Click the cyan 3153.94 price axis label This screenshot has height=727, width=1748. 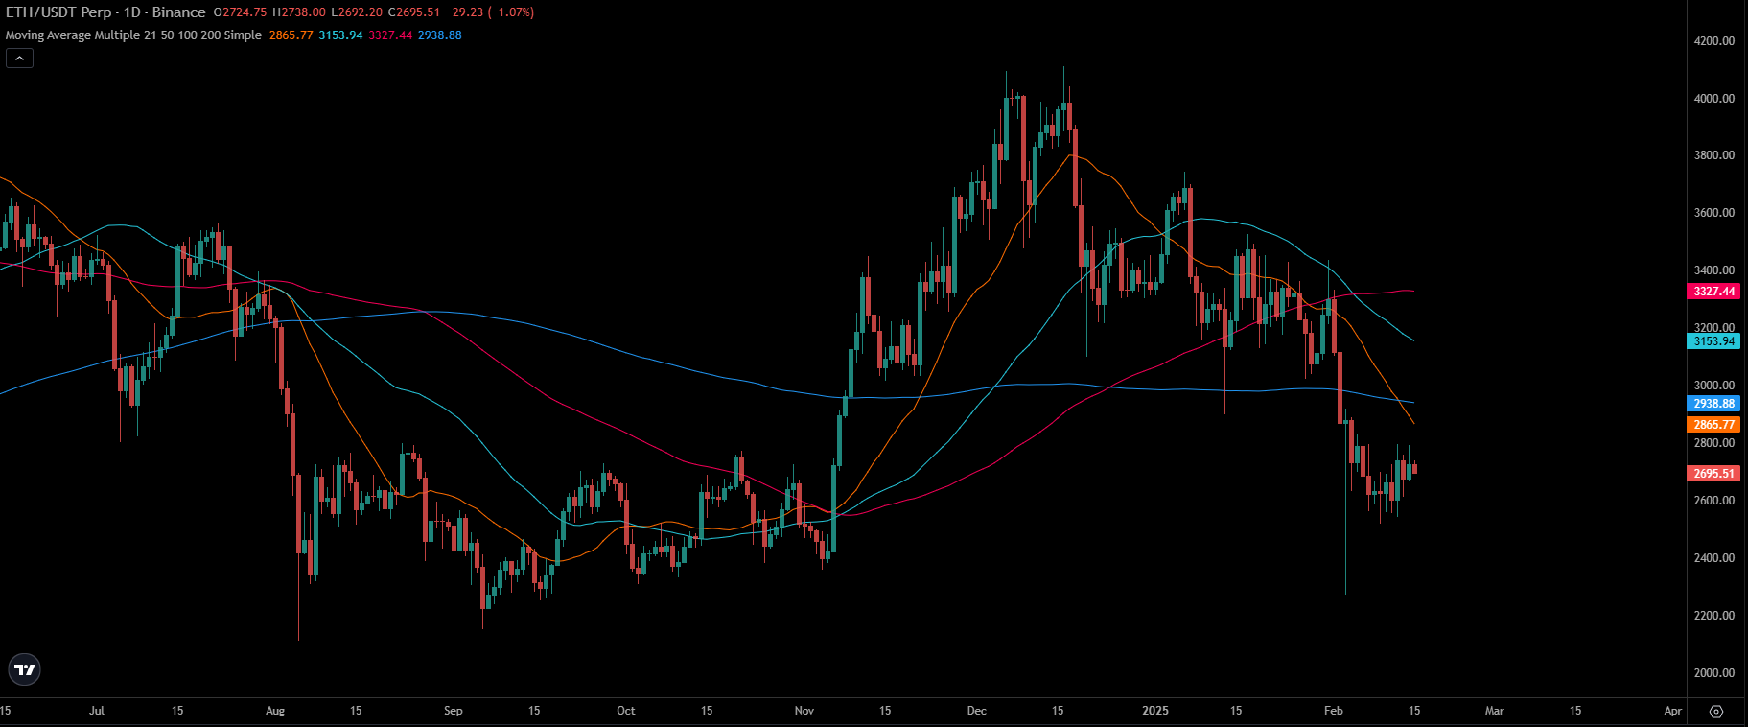(x=1713, y=341)
